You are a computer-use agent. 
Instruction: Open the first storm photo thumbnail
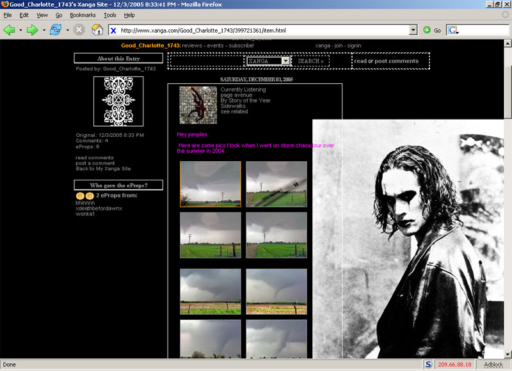click(210, 184)
